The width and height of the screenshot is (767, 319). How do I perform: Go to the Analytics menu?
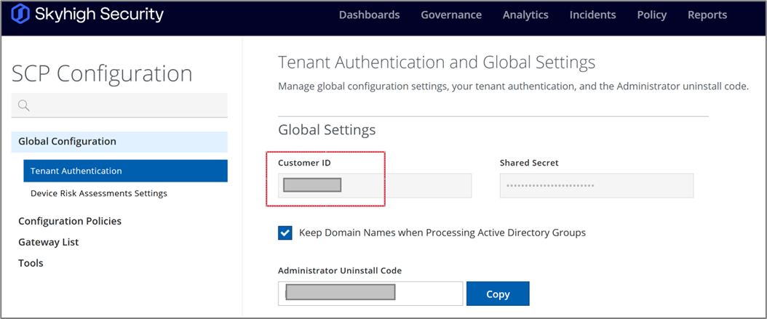[x=525, y=15]
